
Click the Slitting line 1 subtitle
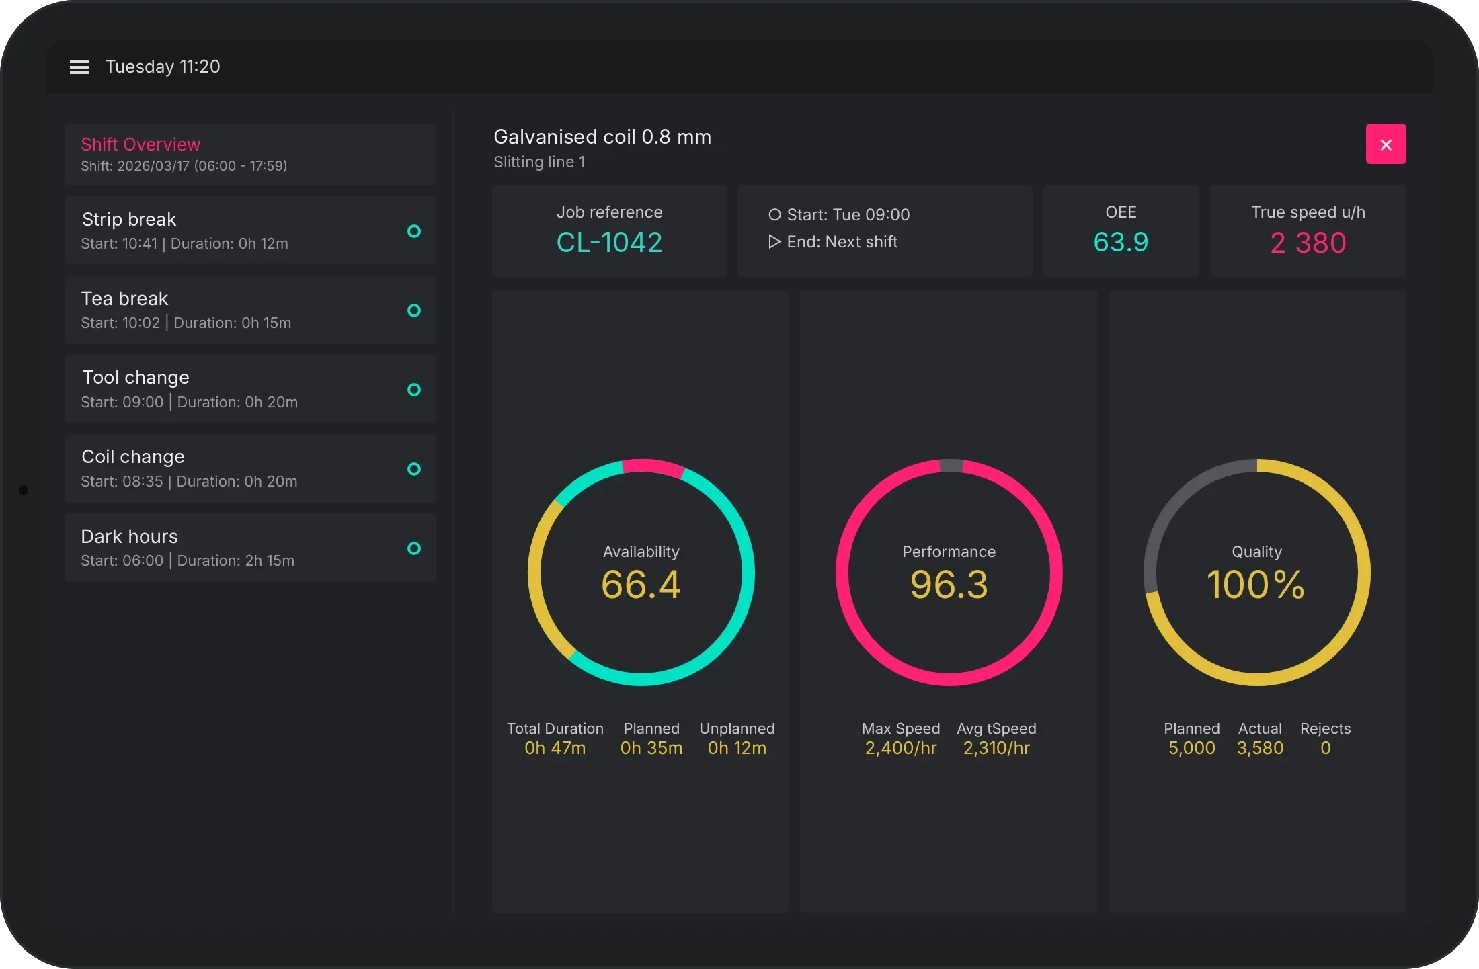click(539, 162)
